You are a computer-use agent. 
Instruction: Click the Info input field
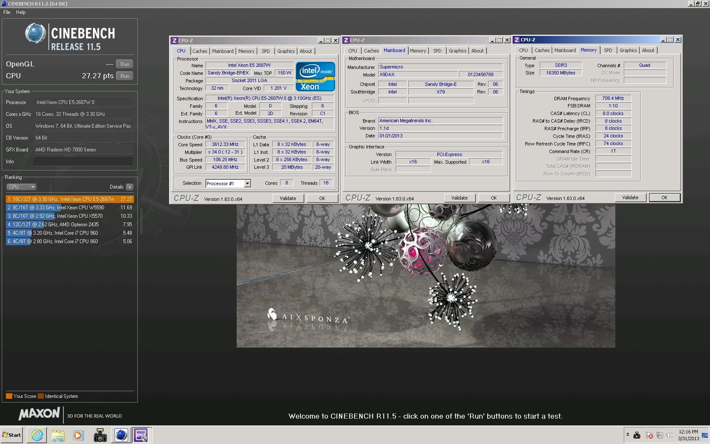(83, 162)
